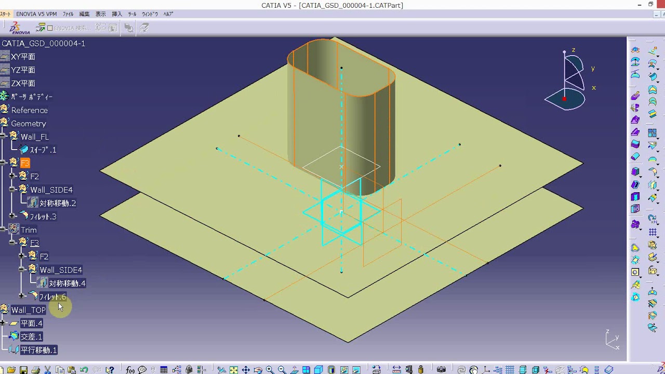The height and width of the screenshot is (374, 665).
Task: Collapse the Trim node in tree
Action: pyautogui.click(x=3, y=230)
